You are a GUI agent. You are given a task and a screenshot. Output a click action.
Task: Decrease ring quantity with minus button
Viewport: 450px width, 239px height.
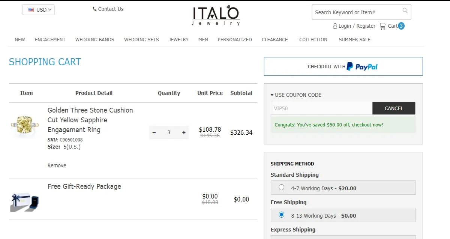pos(154,132)
